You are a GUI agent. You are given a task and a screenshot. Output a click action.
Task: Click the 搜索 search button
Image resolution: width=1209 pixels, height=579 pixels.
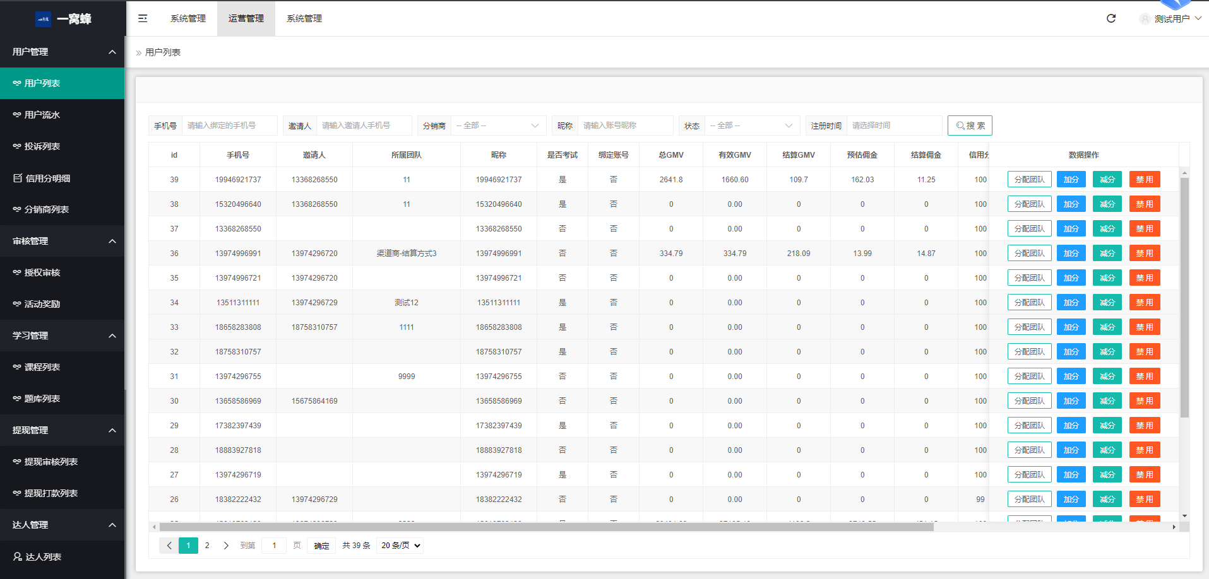tap(970, 126)
